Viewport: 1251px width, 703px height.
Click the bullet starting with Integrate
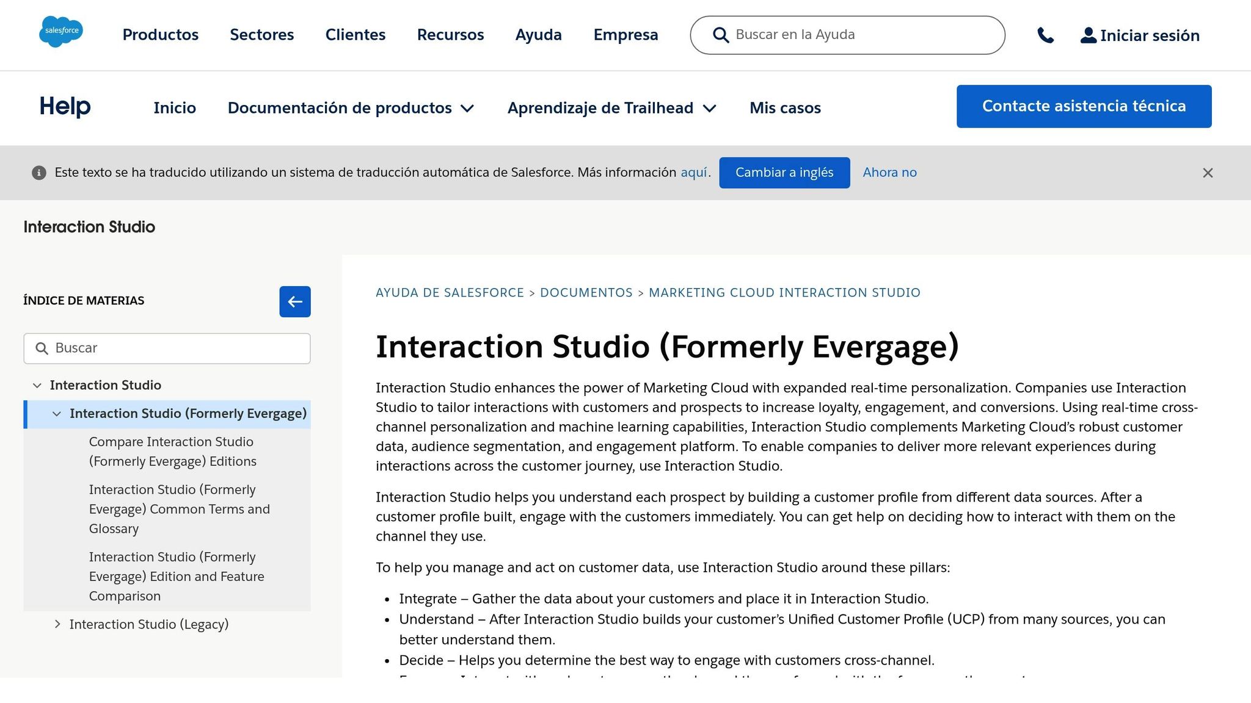[664, 599]
